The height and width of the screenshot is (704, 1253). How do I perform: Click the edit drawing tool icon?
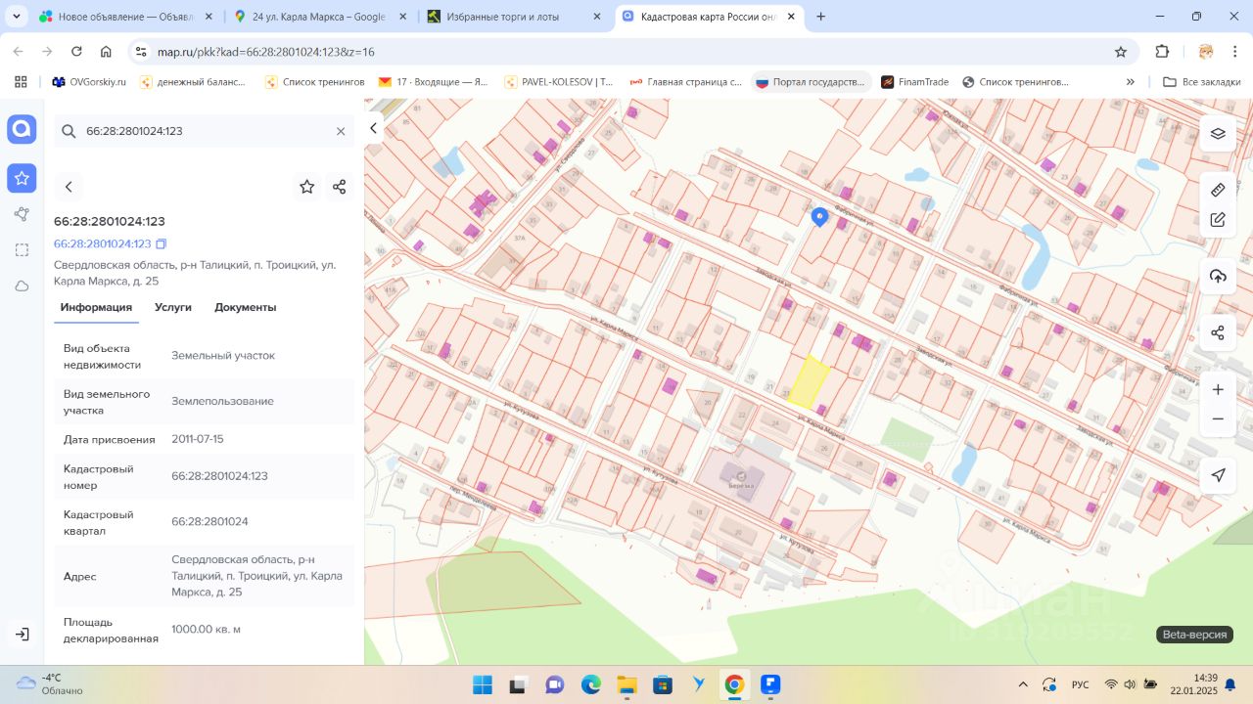pyautogui.click(x=1218, y=220)
